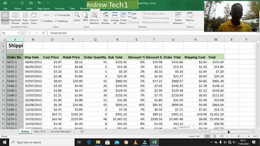Click horizontal scrollbar right arrow
This screenshot has height=146, width=260.
coord(254,131)
